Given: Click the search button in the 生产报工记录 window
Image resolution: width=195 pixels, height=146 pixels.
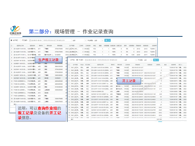Looking at the screenshot, I should click(x=106, y=40).
